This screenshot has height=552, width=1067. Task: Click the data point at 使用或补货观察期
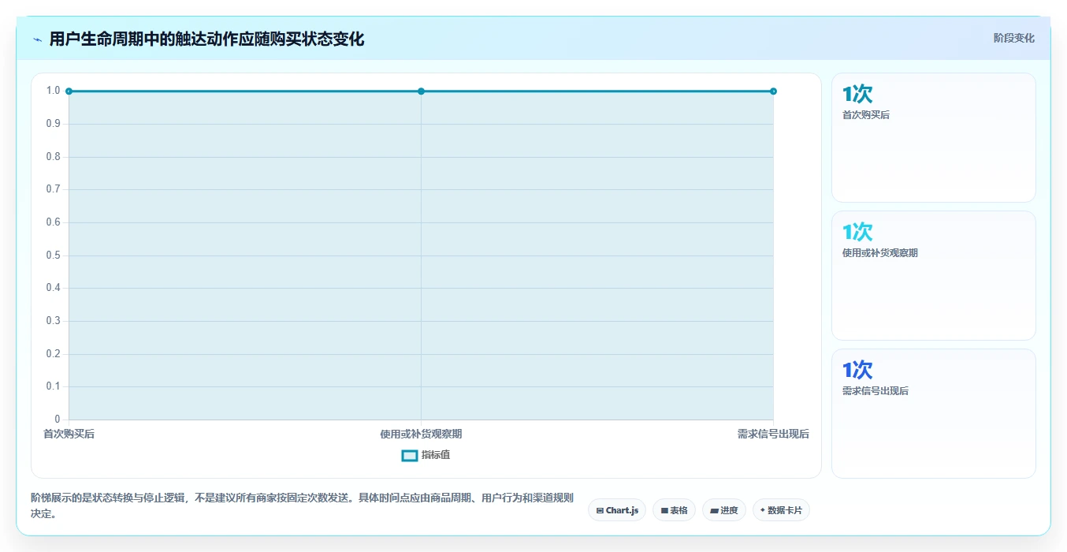pos(421,91)
